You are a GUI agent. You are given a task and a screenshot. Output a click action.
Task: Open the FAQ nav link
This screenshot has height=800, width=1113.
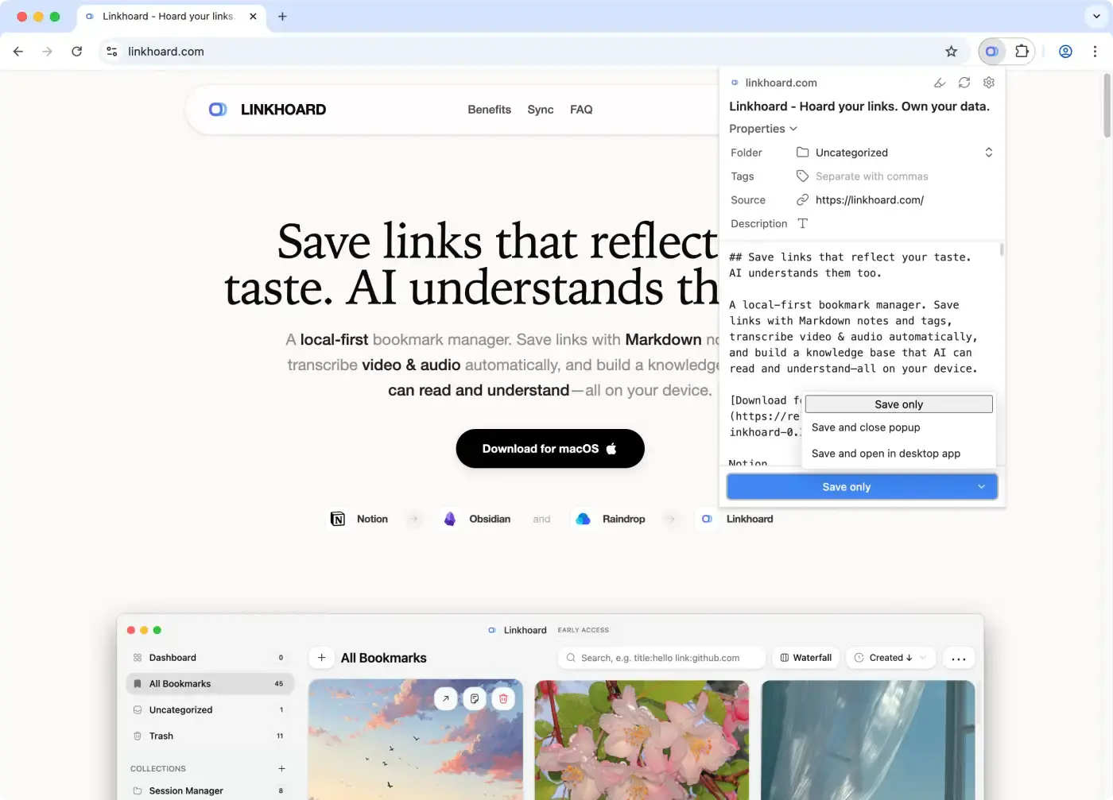[581, 110]
